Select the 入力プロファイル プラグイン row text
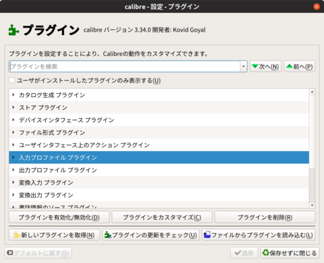 pos(58,157)
